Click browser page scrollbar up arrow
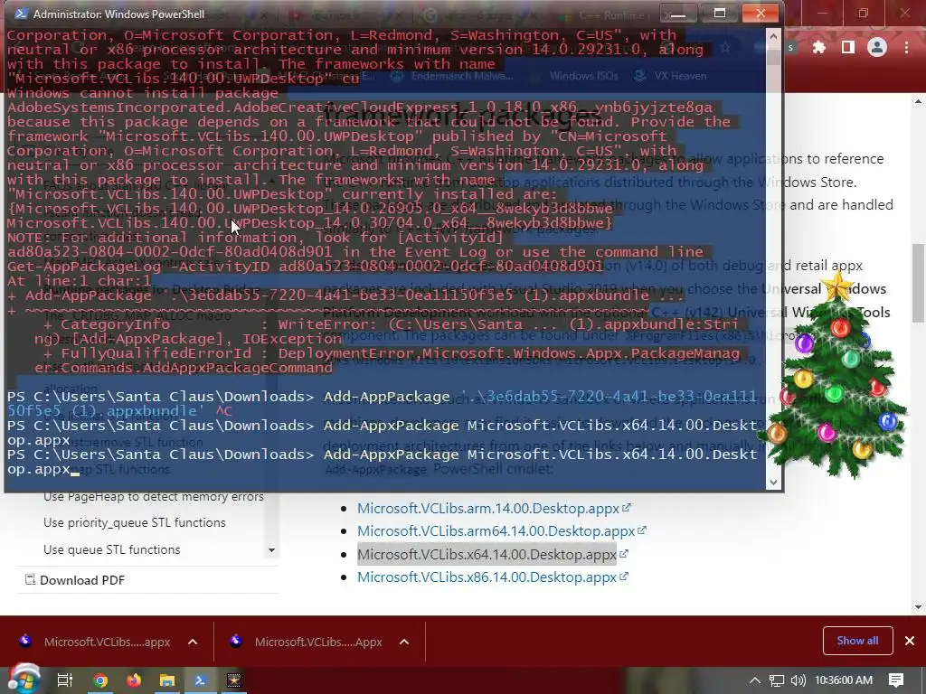The width and height of the screenshot is (926, 694). pyautogui.click(x=919, y=101)
